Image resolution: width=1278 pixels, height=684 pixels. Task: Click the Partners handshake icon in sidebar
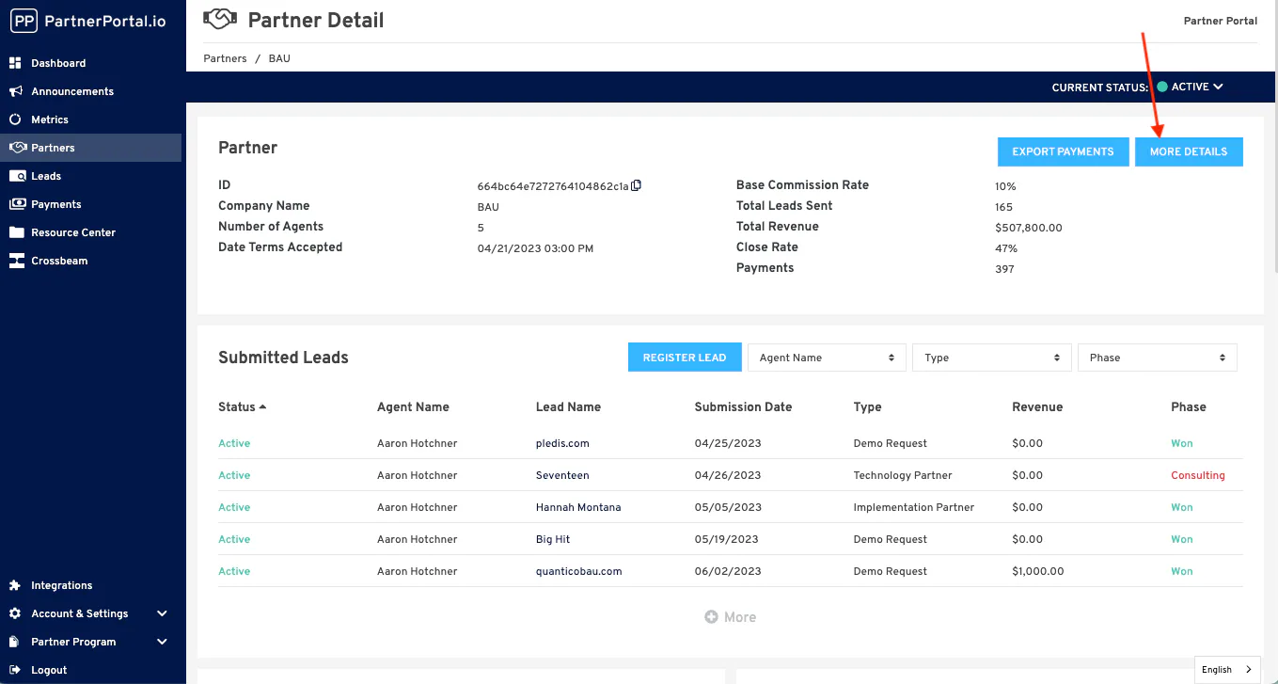click(x=17, y=148)
